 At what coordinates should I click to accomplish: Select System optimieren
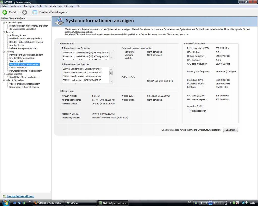coord(18,61)
